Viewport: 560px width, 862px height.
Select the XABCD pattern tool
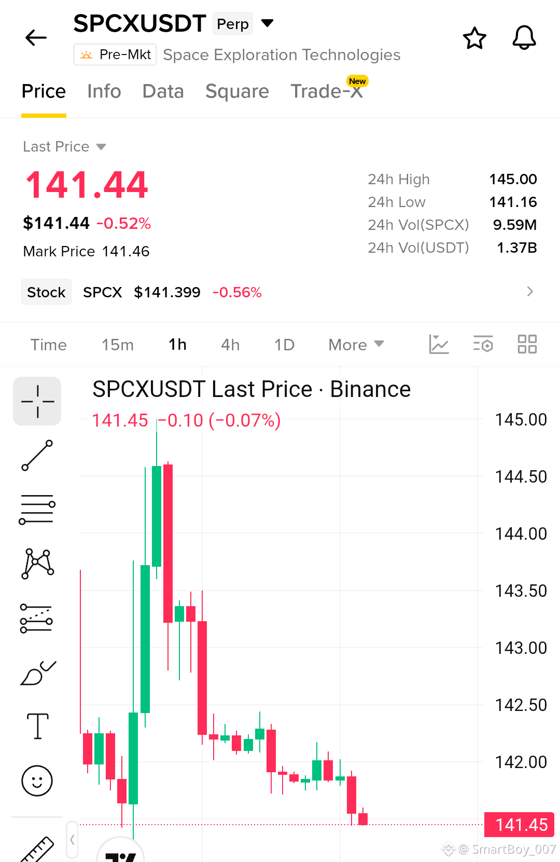click(37, 564)
